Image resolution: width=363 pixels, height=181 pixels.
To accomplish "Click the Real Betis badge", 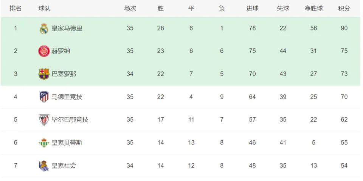I will click(x=44, y=143).
